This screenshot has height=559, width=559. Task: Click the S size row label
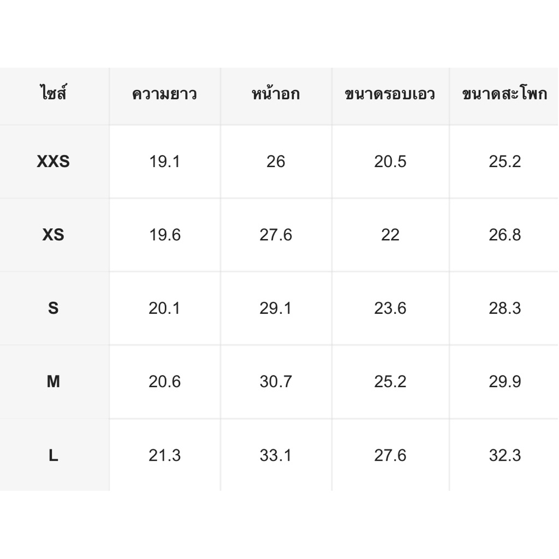53,308
